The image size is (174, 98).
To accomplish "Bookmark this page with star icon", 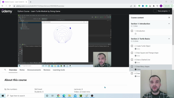I will (x=135, y=6).
